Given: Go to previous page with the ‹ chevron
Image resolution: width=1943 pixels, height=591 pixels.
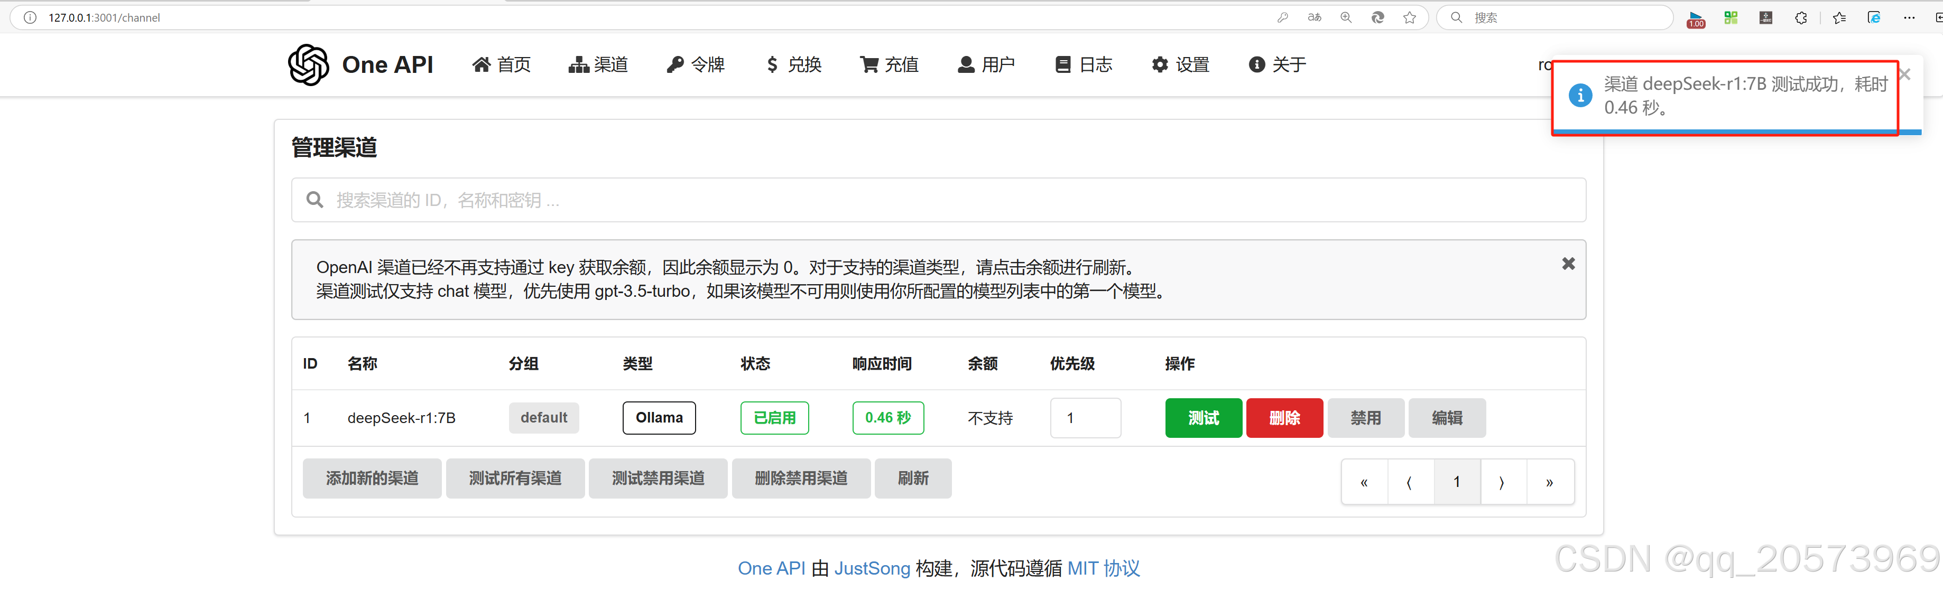Looking at the screenshot, I should (1410, 481).
